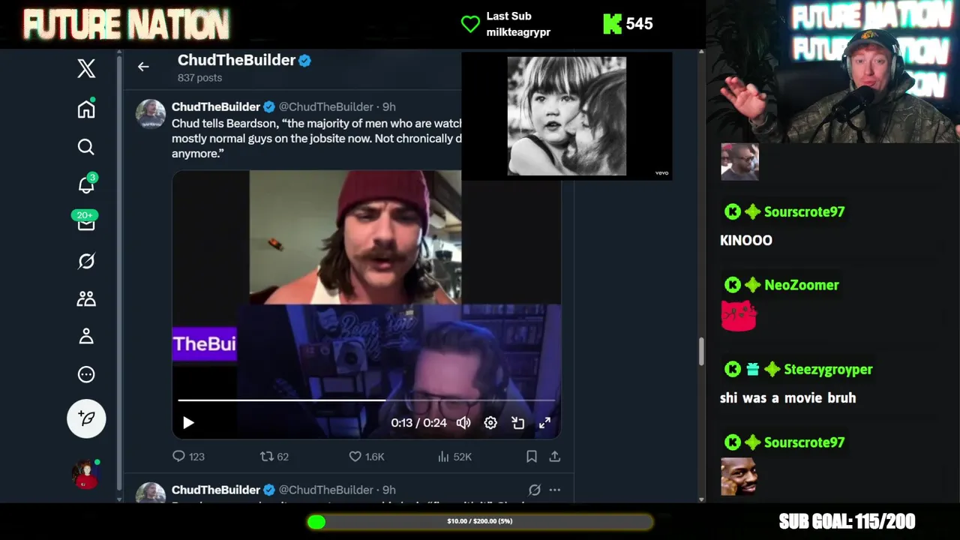This screenshot has height=540, width=960.
Task: Enter fullscreen for the video
Action: 544,423
